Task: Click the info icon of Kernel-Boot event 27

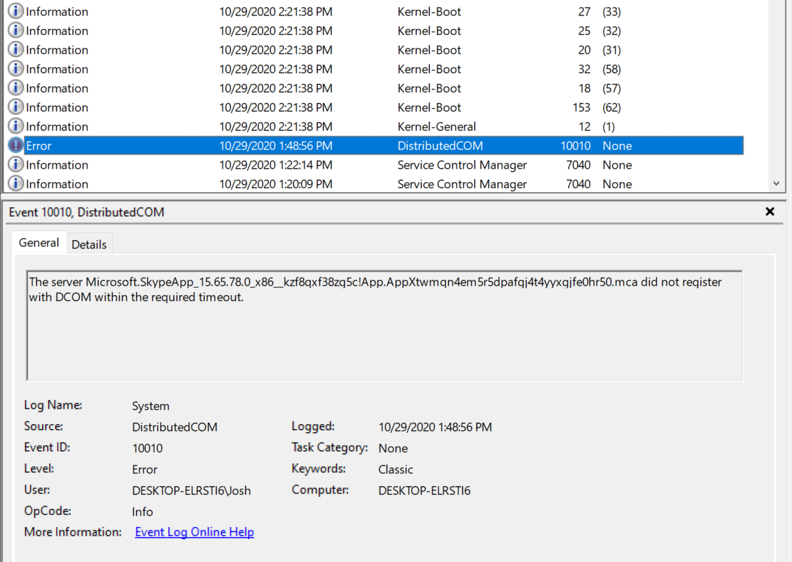Action: [15, 11]
